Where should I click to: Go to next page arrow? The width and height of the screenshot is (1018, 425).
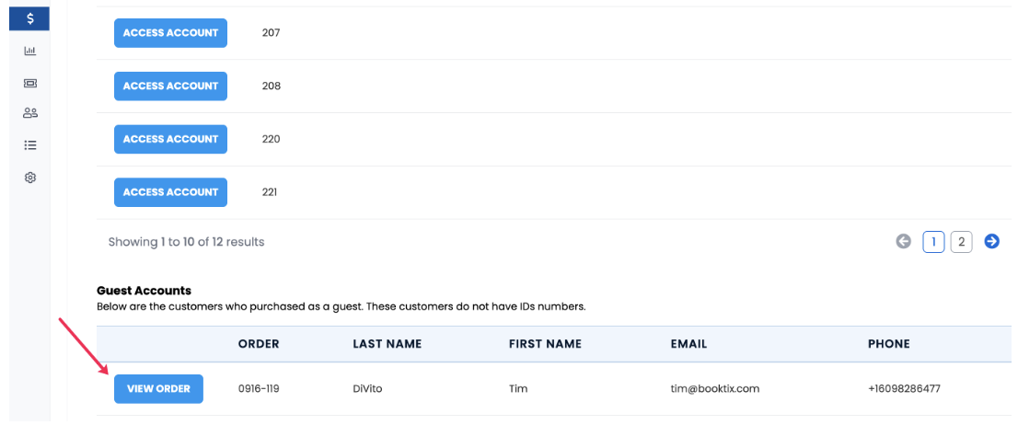tap(991, 241)
